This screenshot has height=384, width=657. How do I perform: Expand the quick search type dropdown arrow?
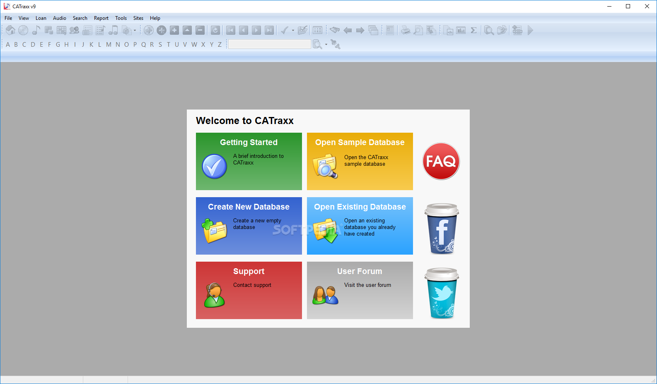coord(326,44)
